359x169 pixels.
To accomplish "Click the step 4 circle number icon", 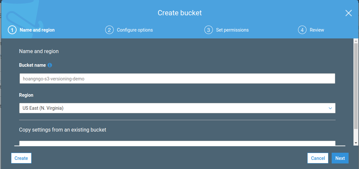I will [x=302, y=30].
